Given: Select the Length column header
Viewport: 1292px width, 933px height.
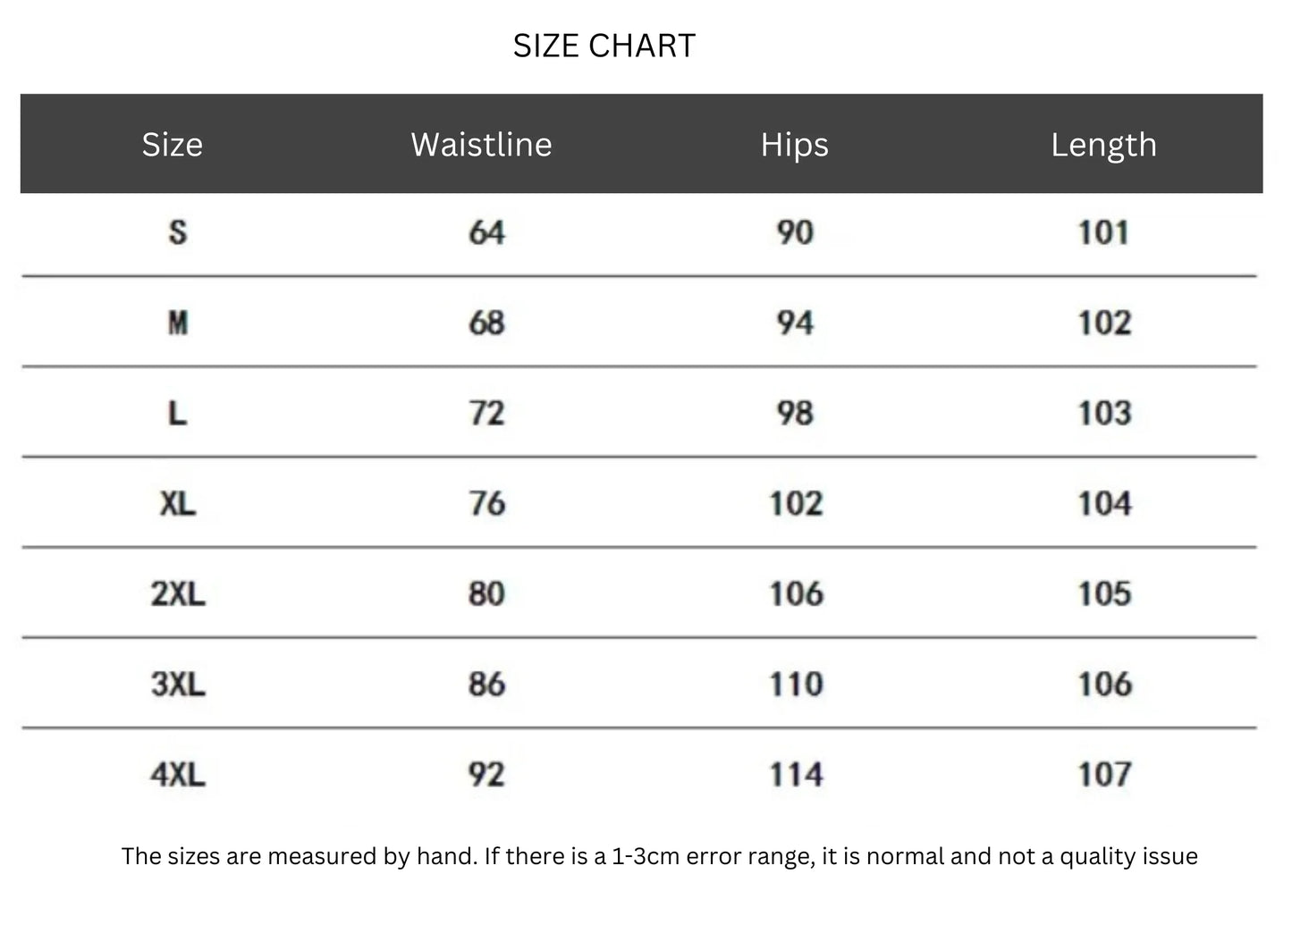Looking at the screenshot, I should 1103,145.
